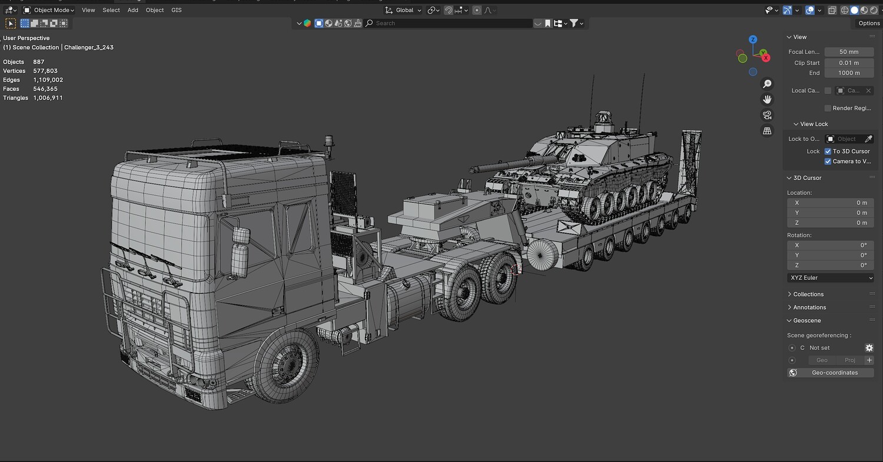Open the snapping options dropdown

point(462,10)
